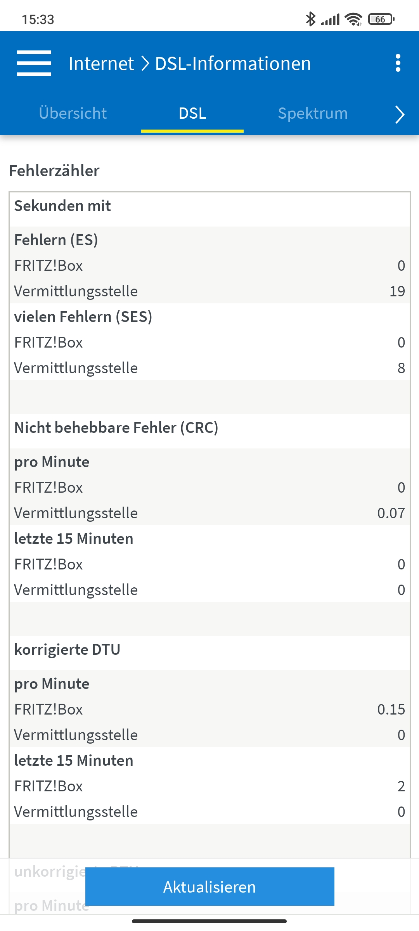
Task: Show more tabs with right chevron
Action: pyautogui.click(x=400, y=114)
